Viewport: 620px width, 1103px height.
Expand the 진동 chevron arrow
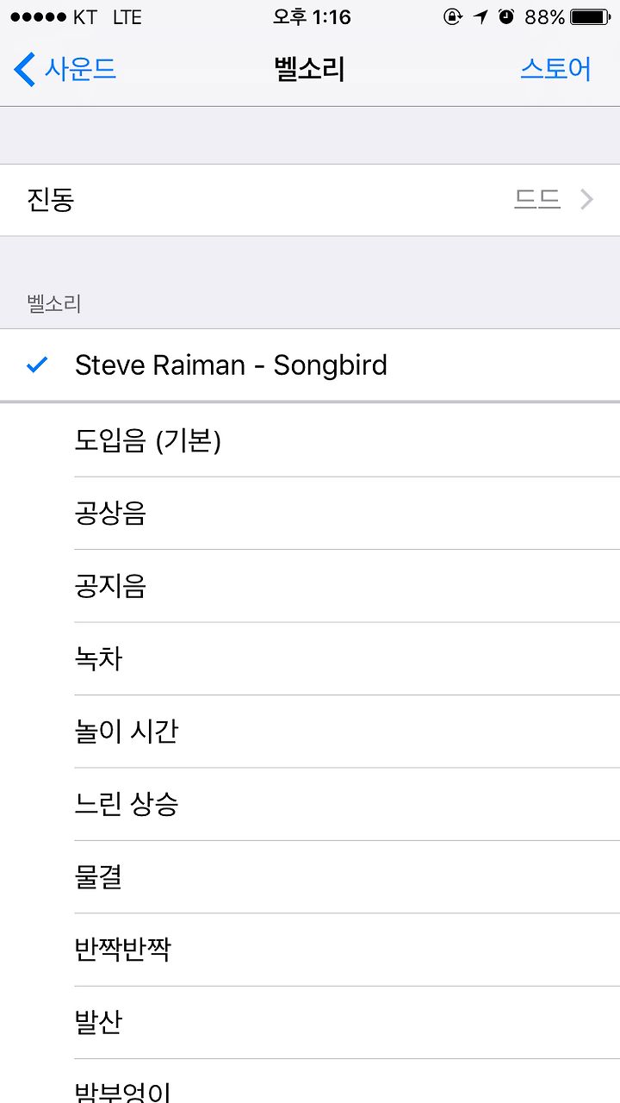click(587, 200)
